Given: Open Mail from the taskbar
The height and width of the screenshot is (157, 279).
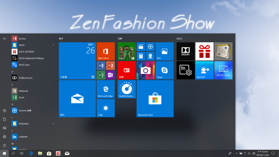Looking at the screenshot, I should [x=67, y=153].
